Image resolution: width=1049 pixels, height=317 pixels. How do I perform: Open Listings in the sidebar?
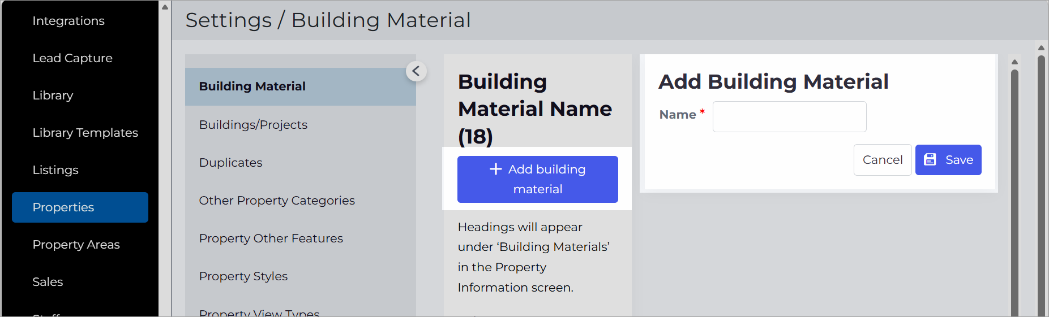55,170
